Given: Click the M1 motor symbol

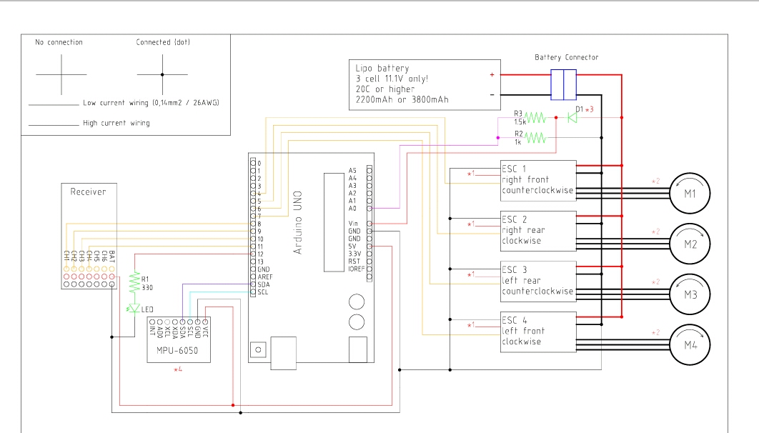Looking at the screenshot, I should tap(690, 194).
